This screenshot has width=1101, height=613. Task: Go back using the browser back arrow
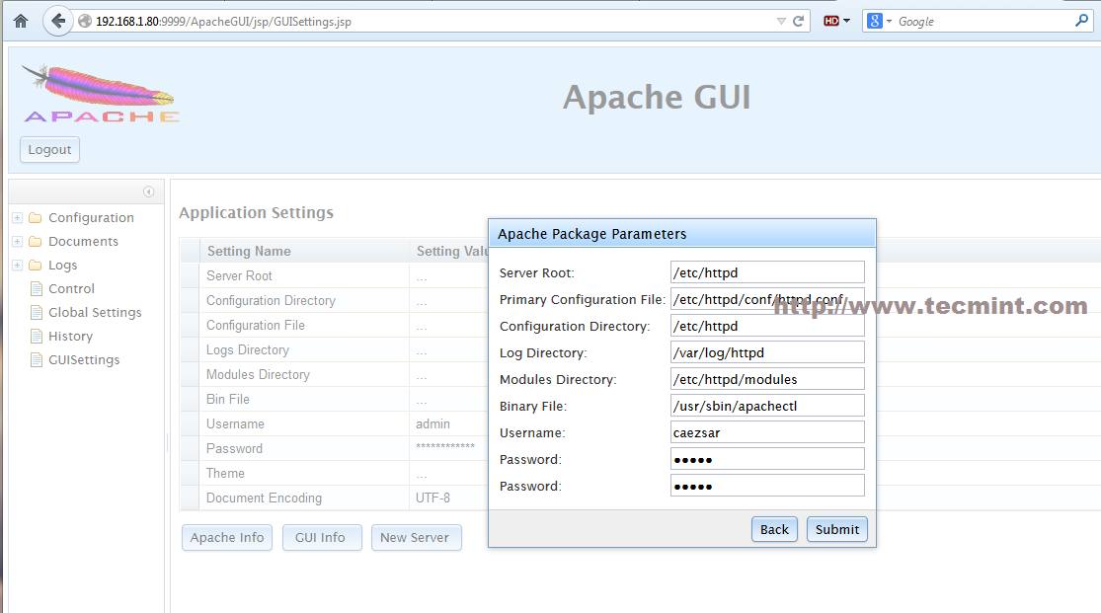pos(58,21)
